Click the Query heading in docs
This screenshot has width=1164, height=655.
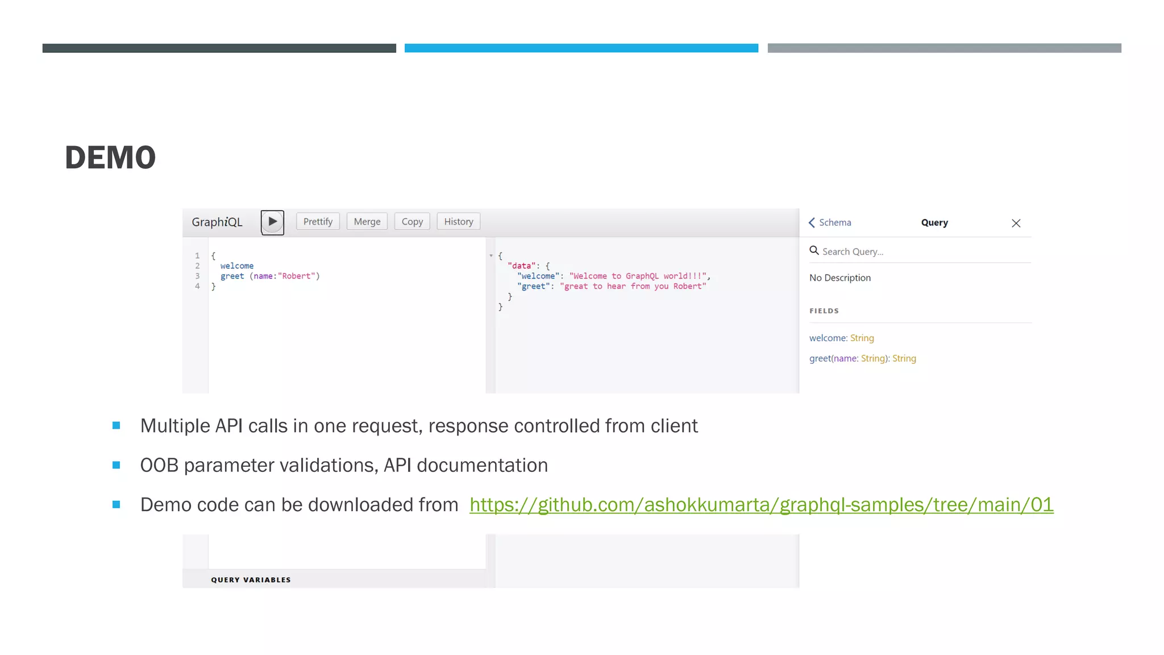934,223
